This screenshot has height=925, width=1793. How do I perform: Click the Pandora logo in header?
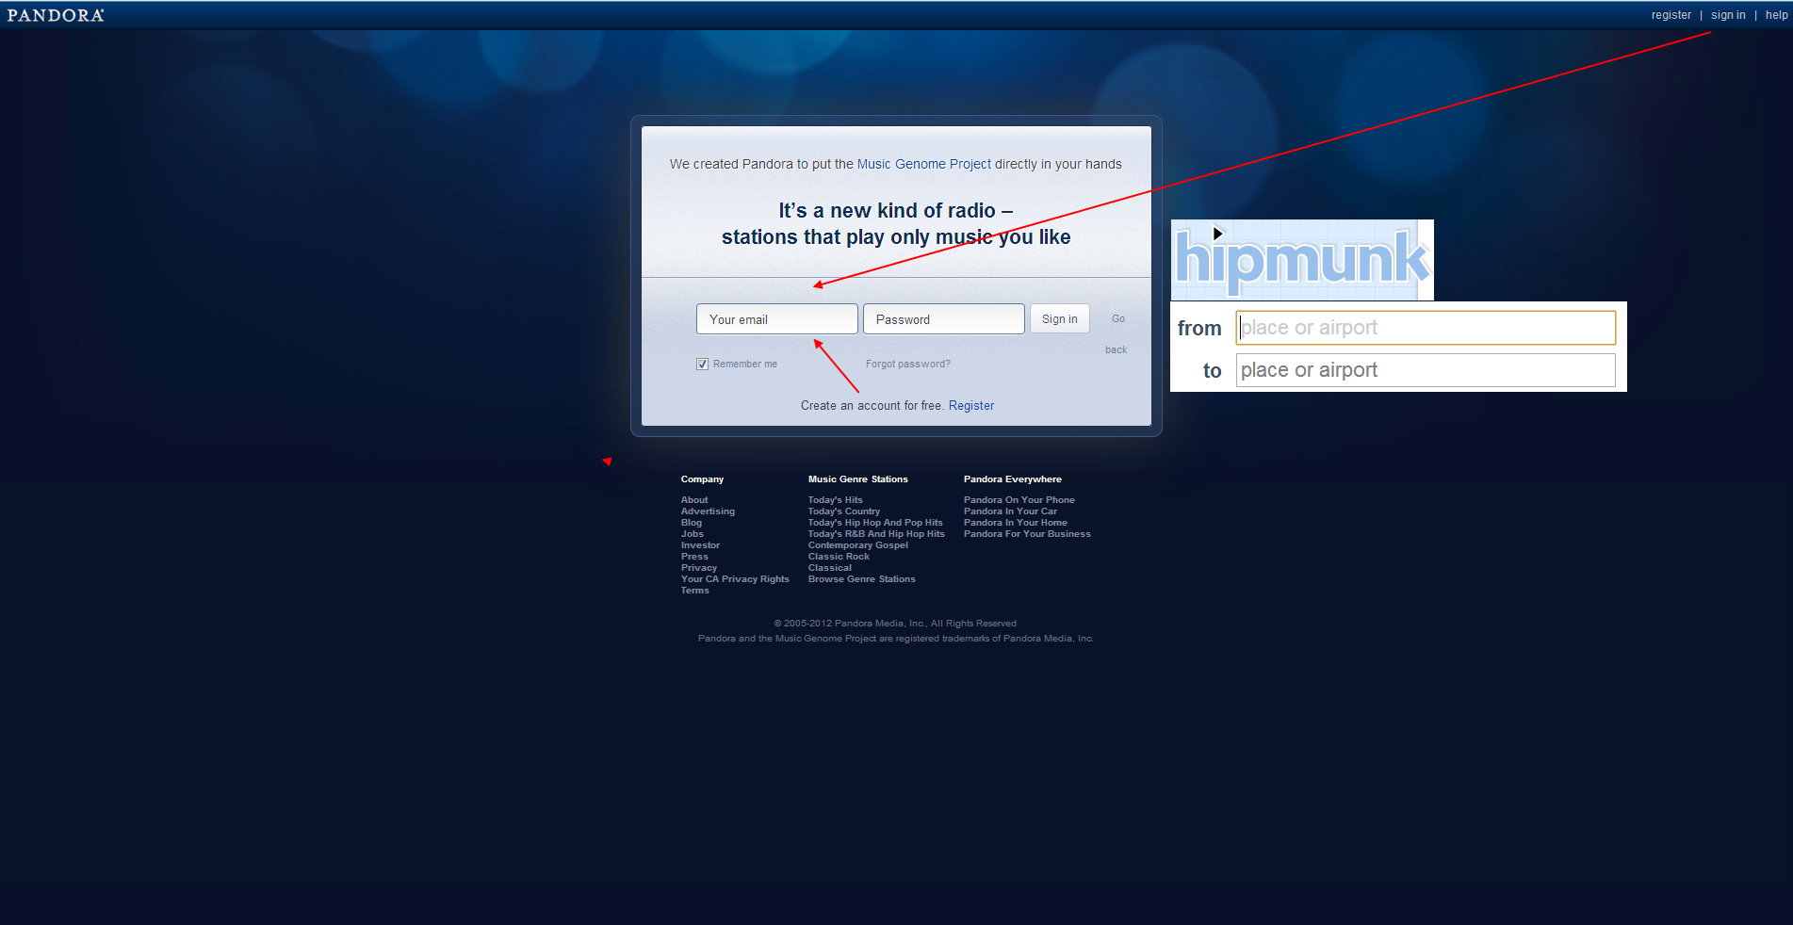[56, 15]
